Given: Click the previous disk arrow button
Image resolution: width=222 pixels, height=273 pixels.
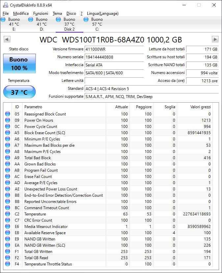Looking at the screenshot, I should pos(7,39).
